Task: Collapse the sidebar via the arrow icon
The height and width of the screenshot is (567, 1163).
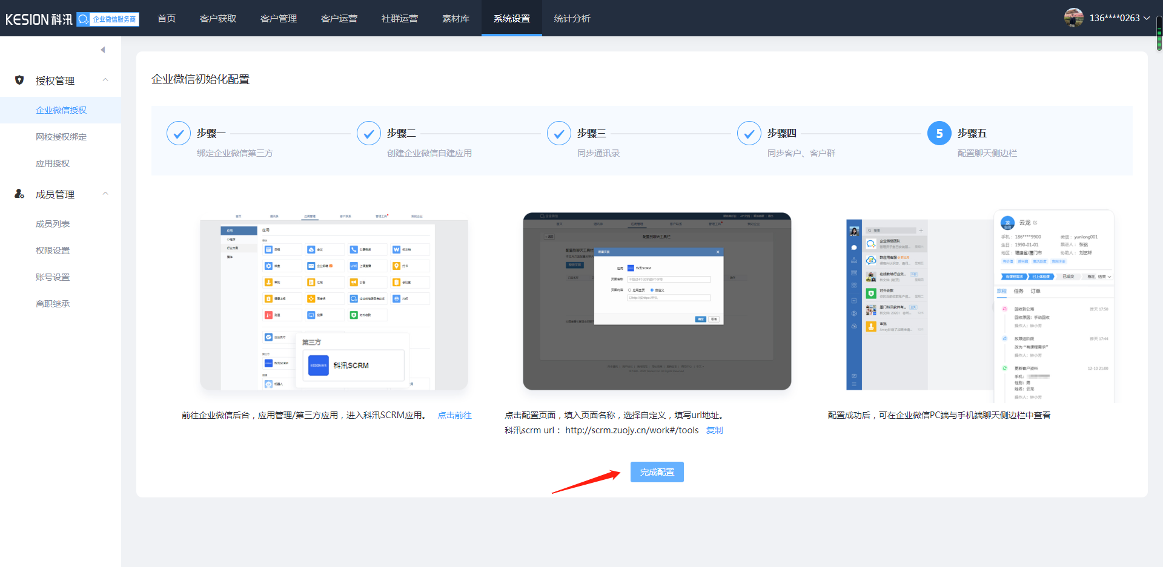Action: [x=103, y=50]
